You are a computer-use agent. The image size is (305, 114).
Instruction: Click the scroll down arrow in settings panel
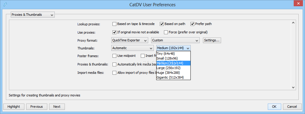point(293,88)
